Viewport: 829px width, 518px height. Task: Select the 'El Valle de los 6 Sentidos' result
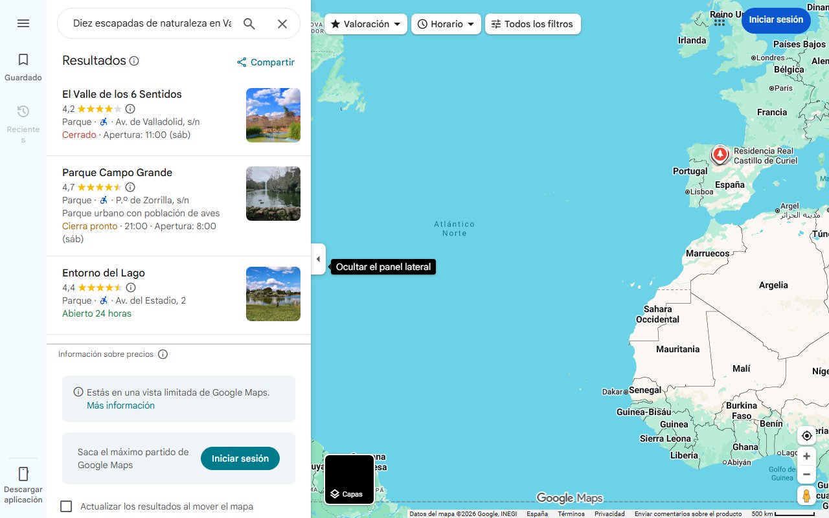pyautogui.click(x=121, y=94)
